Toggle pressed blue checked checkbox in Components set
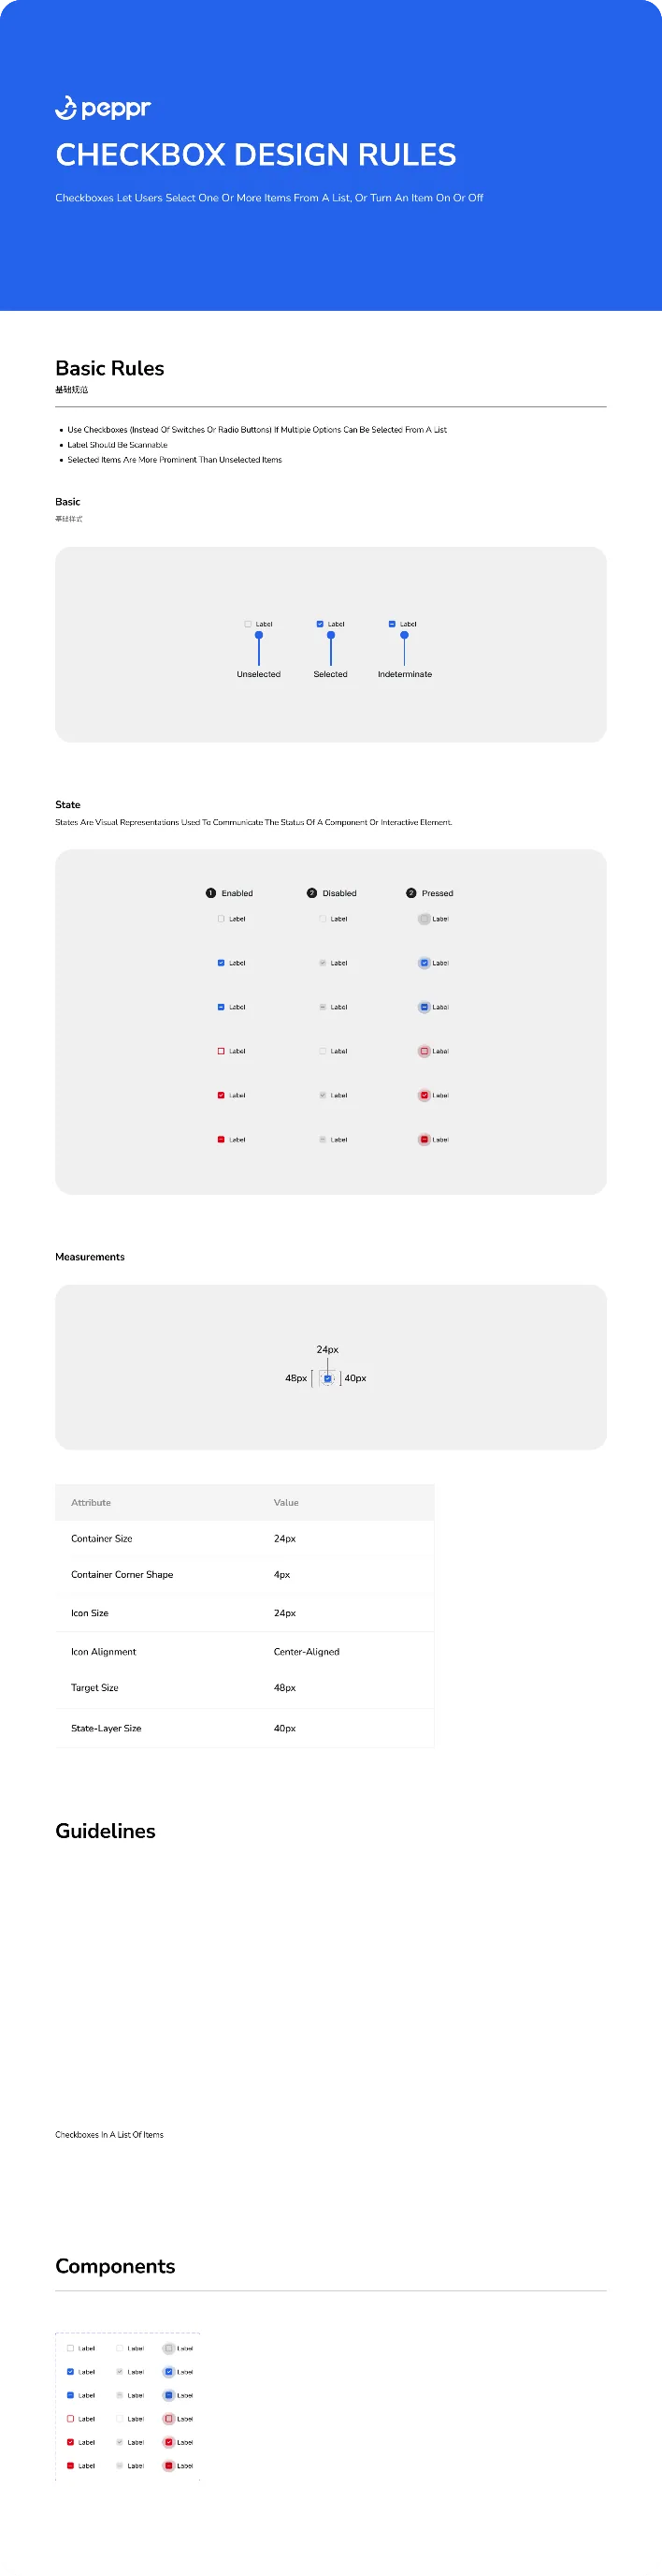Screen dimensions: 662x2576 click(x=168, y=2372)
